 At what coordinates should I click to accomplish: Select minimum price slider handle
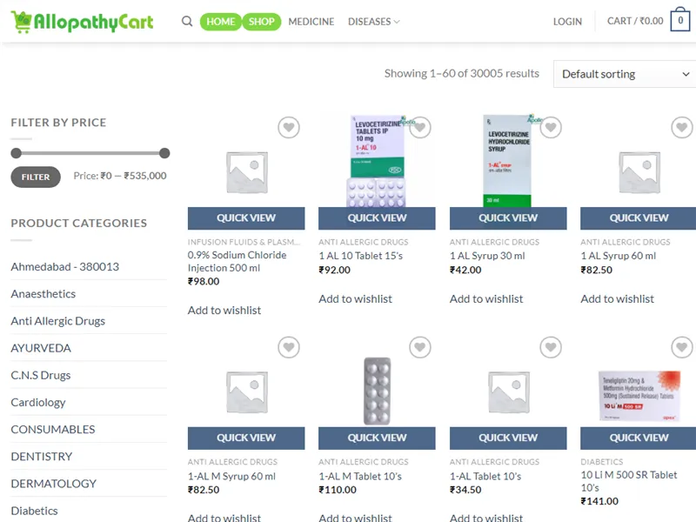(16, 153)
